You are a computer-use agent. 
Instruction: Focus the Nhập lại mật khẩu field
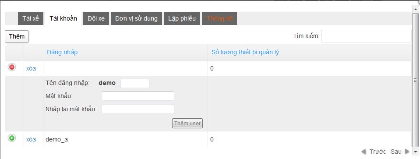(x=138, y=109)
